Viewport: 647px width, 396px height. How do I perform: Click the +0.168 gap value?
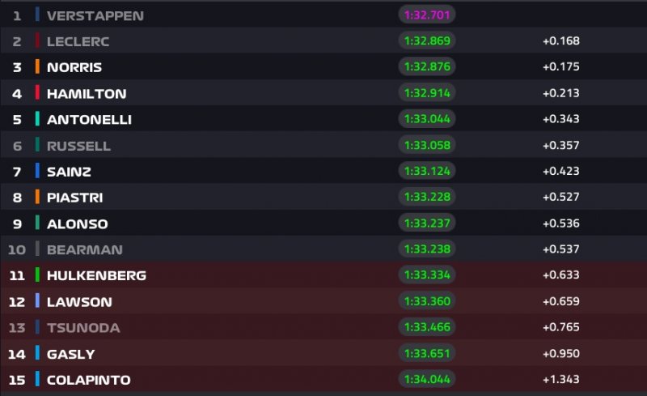coord(560,41)
